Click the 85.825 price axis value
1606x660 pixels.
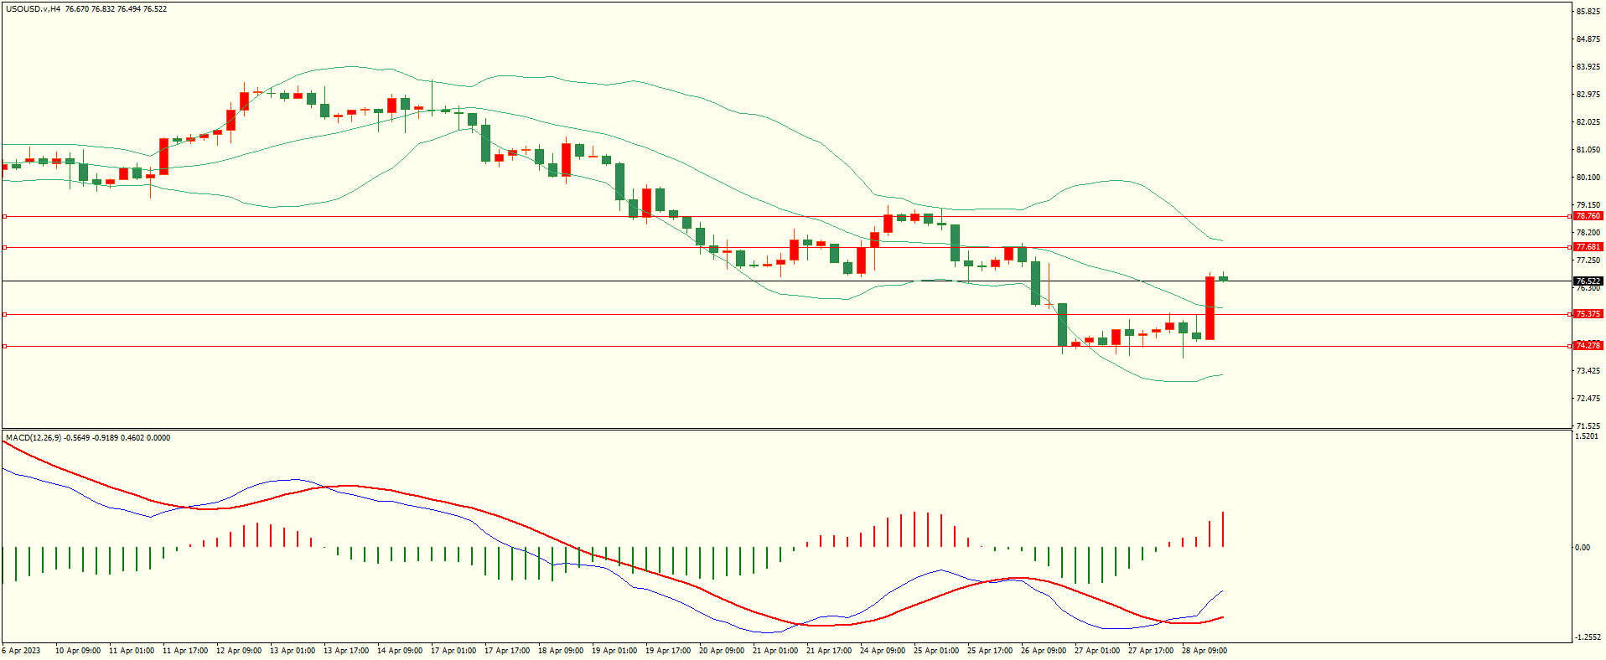(1588, 12)
